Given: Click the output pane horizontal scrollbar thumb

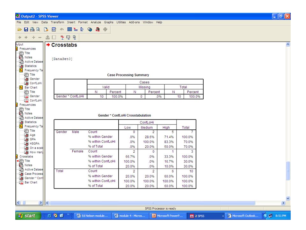Looking at the screenshot, I should (x=152, y=203).
